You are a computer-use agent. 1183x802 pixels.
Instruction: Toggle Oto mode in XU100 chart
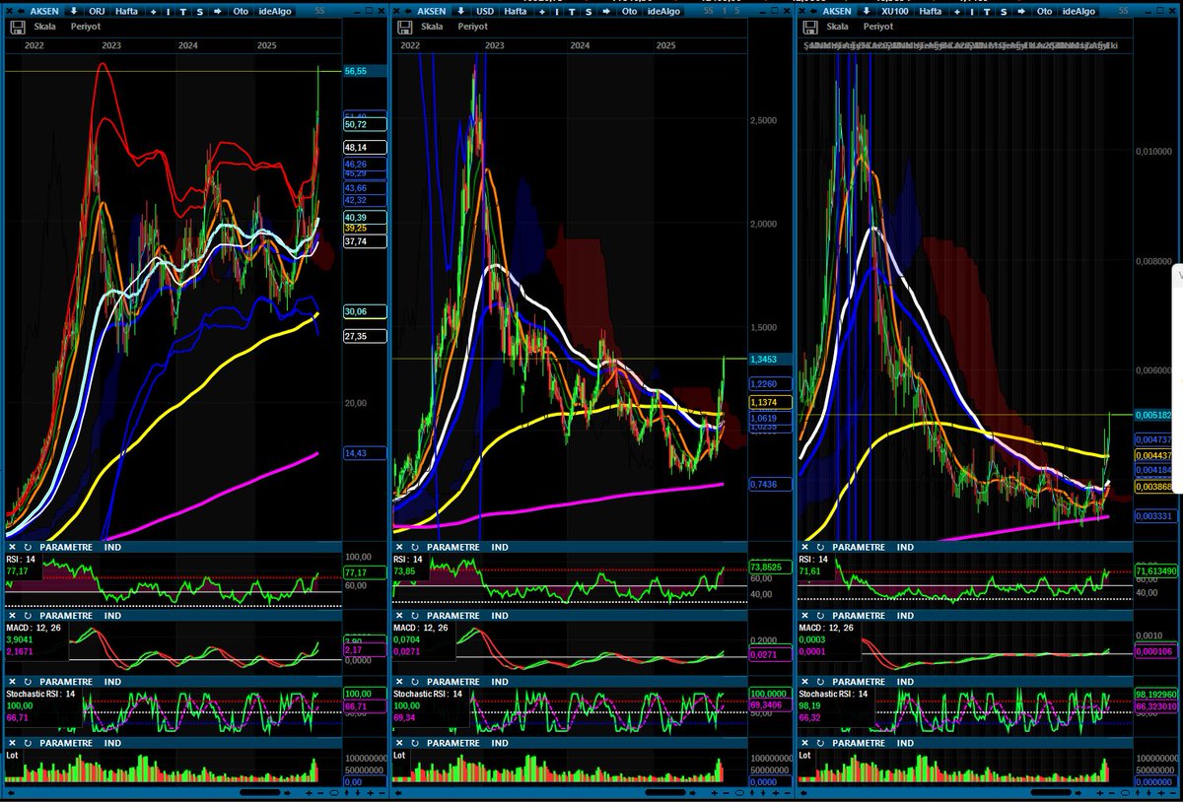coord(1043,11)
